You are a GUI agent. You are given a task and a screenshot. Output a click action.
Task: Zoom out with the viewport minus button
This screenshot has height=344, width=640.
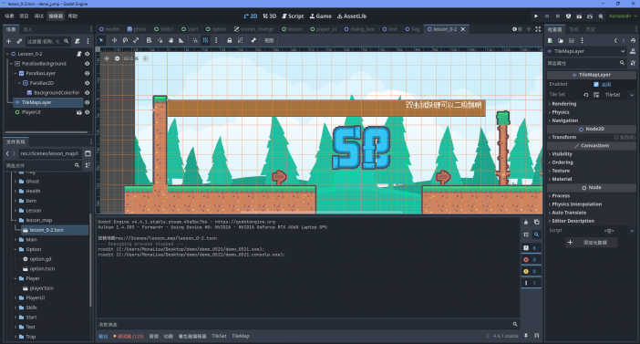click(x=117, y=58)
